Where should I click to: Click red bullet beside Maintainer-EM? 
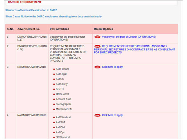tap(54, 109)
